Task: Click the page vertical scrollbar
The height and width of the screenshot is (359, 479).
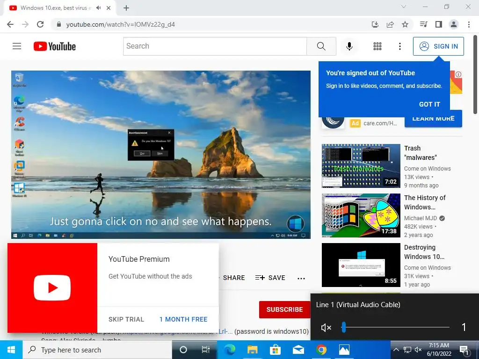Action: [x=475, y=75]
